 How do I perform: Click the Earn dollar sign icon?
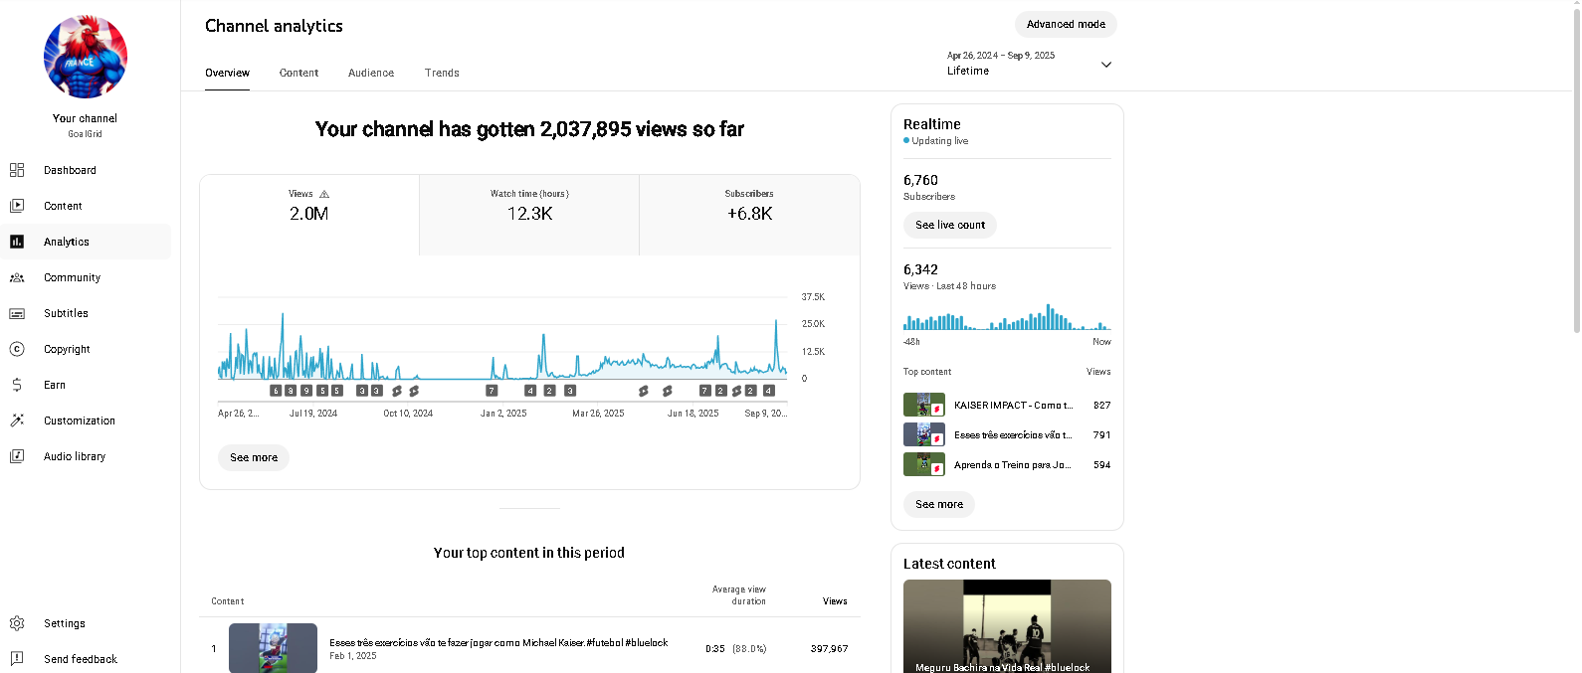coord(17,385)
